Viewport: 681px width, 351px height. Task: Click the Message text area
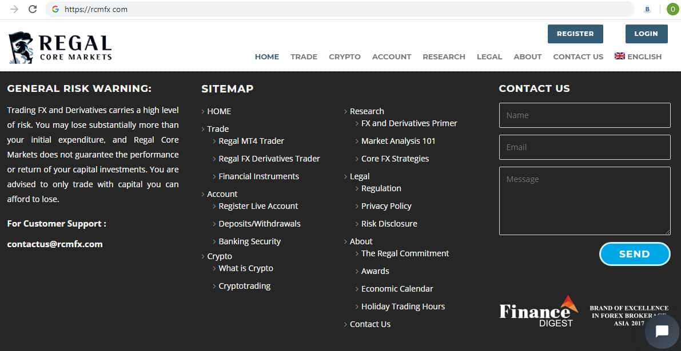tap(584, 201)
